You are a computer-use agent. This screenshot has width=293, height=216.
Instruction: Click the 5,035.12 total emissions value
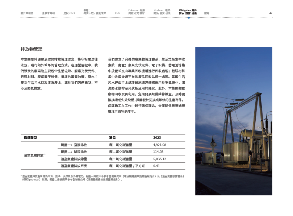pyautogui.click(x=160, y=159)
